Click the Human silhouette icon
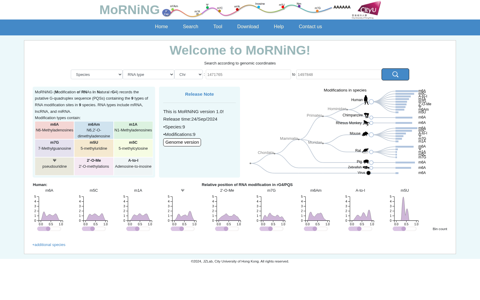 coord(366,100)
